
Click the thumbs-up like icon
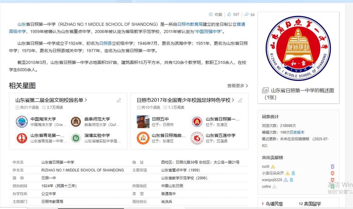coord(229,14)
